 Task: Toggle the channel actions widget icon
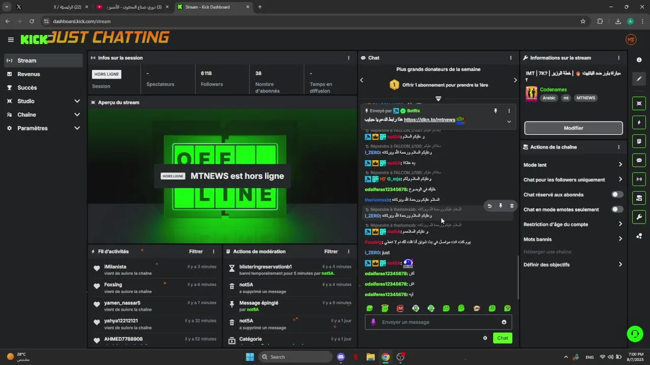[639, 198]
